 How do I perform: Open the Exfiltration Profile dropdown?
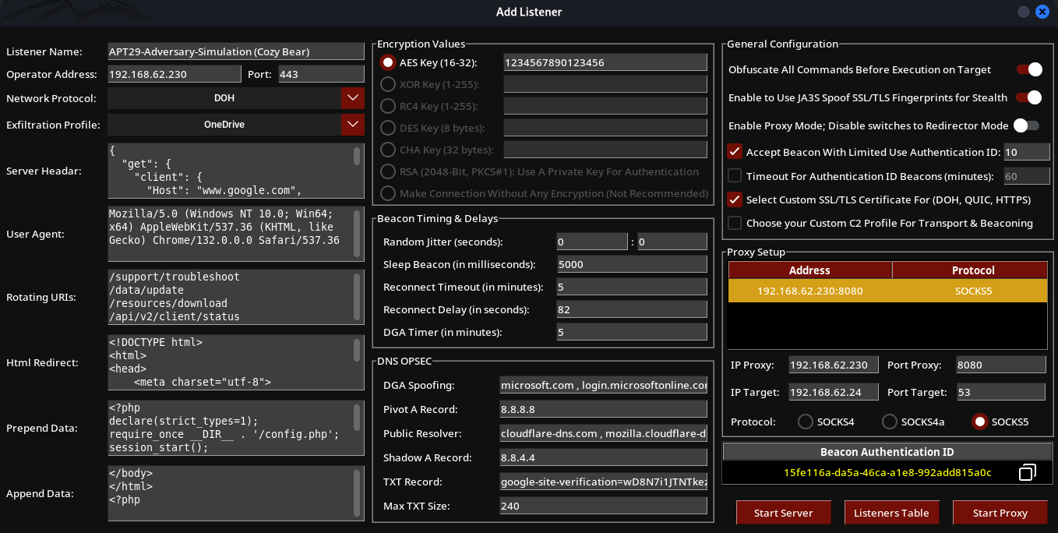[x=353, y=124]
